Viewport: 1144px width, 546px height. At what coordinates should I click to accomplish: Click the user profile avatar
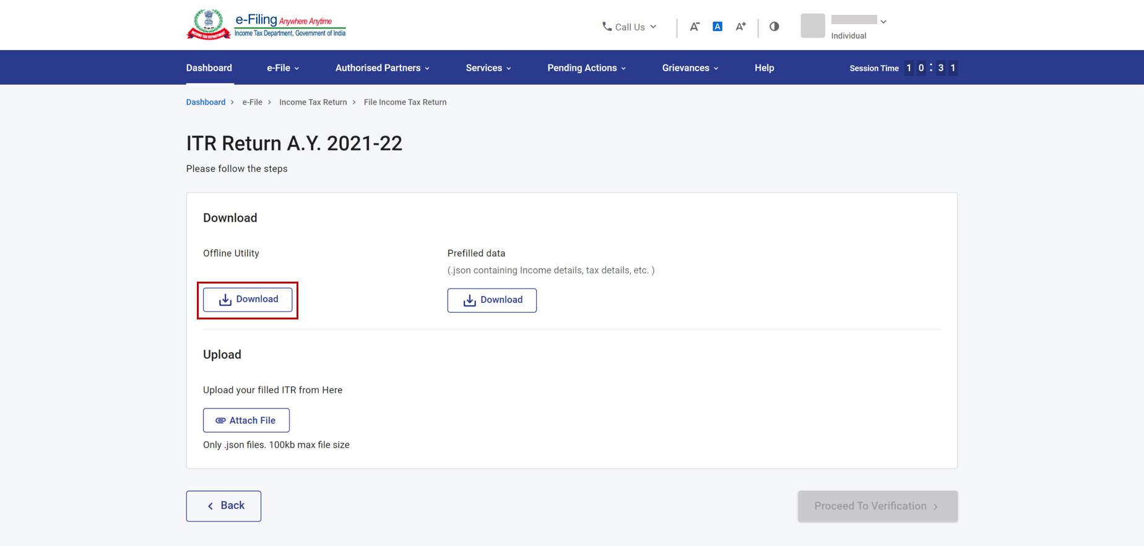click(x=812, y=26)
